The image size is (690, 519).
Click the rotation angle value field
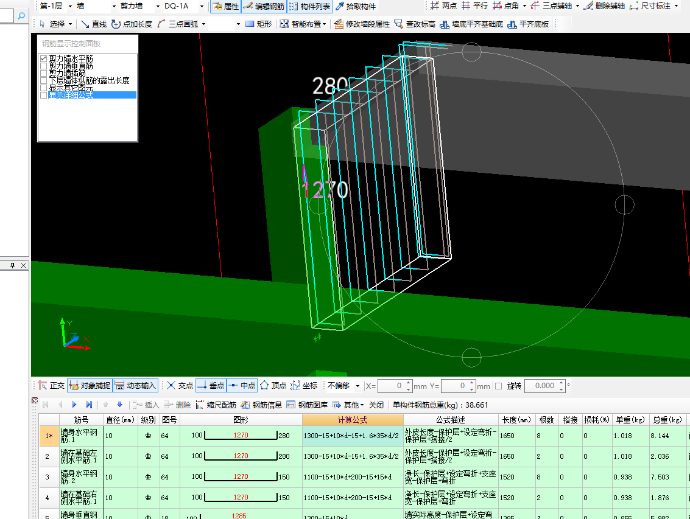pos(541,386)
